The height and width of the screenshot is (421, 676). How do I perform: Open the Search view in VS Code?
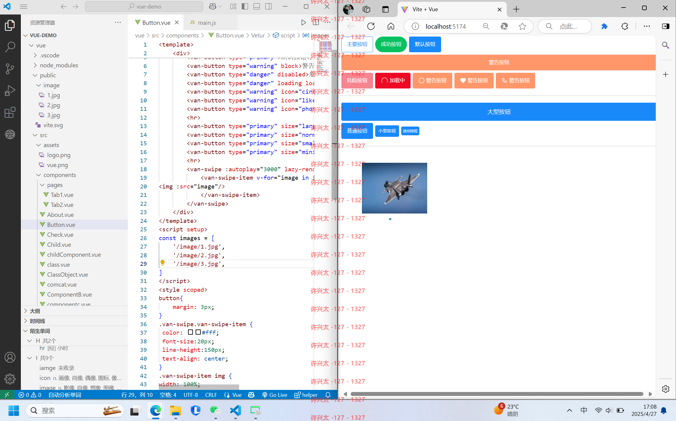click(x=10, y=47)
